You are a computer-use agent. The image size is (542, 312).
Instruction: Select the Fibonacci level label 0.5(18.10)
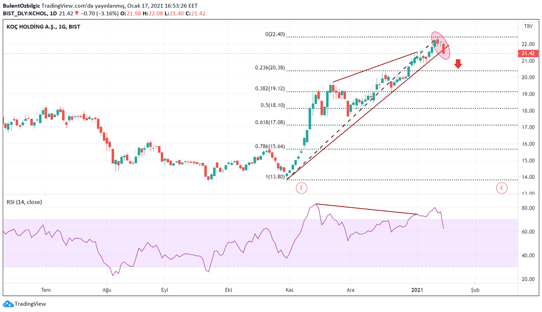click(x=273, y=105)
